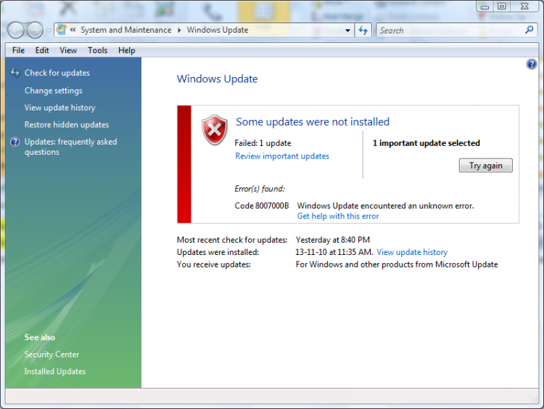The width and height of the screenshot is (544, 409).
Task: Click the magnifying glass search icon
Action: click(529, 30)
